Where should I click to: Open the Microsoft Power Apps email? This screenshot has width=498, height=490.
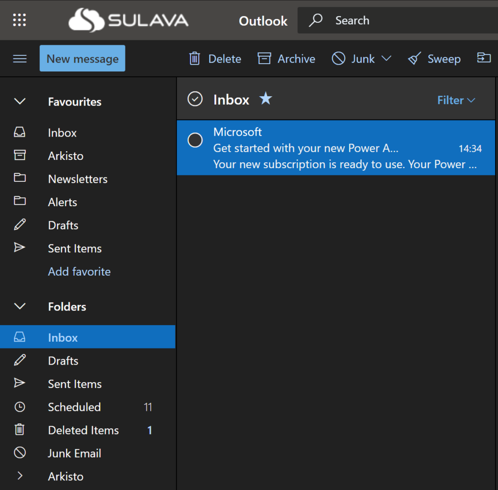pos(336,148)
